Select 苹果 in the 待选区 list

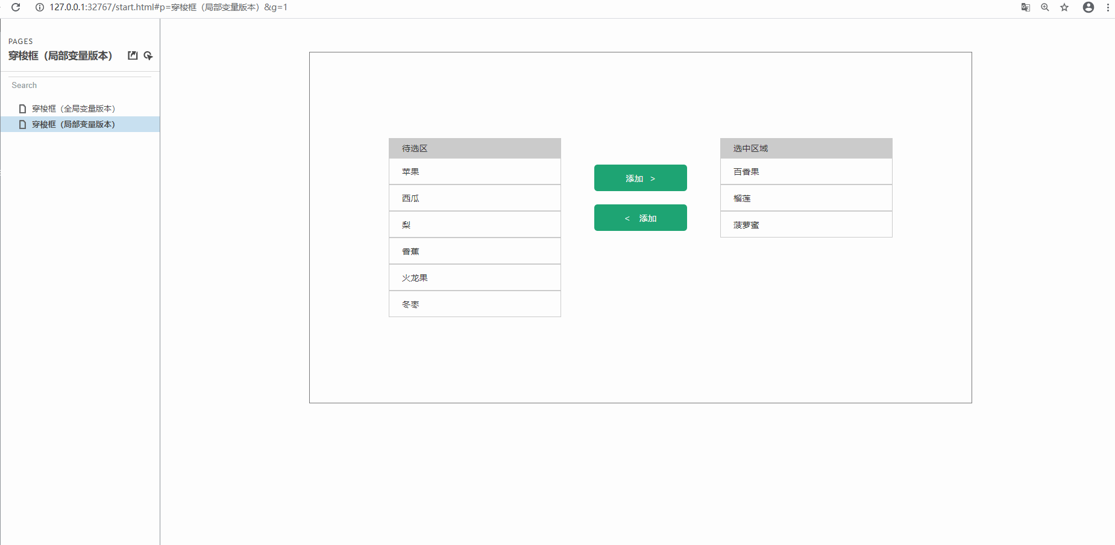[x=474, y=171]
